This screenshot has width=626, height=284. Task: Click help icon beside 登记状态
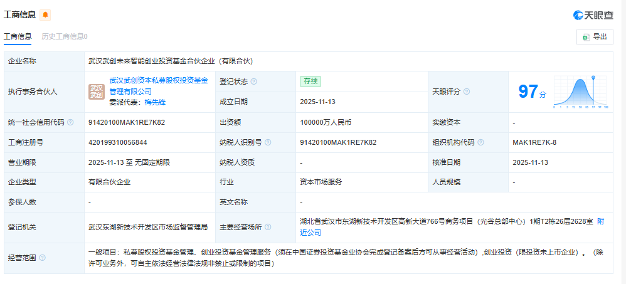(x=254, y=82)
